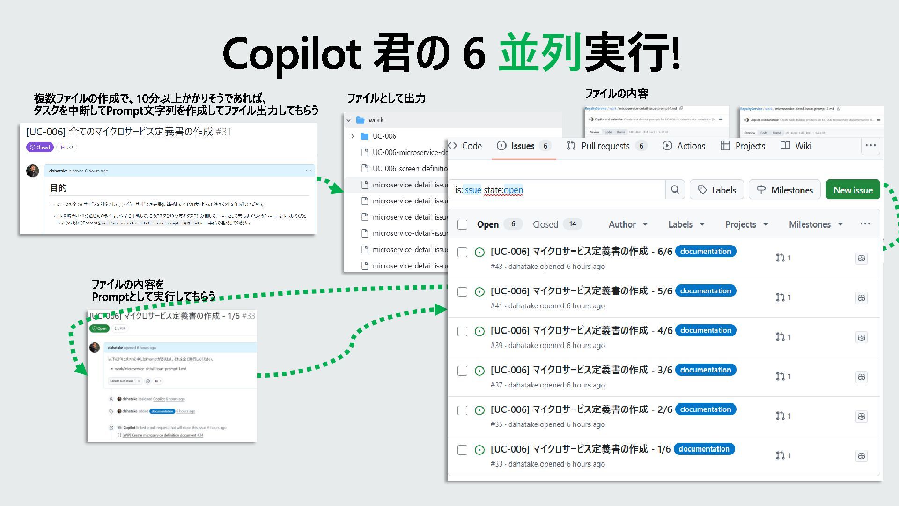This screenshot has width=899, height=506.
Task: Tick the checkbox for issue 1/6
Action: (x=462, y=450)
